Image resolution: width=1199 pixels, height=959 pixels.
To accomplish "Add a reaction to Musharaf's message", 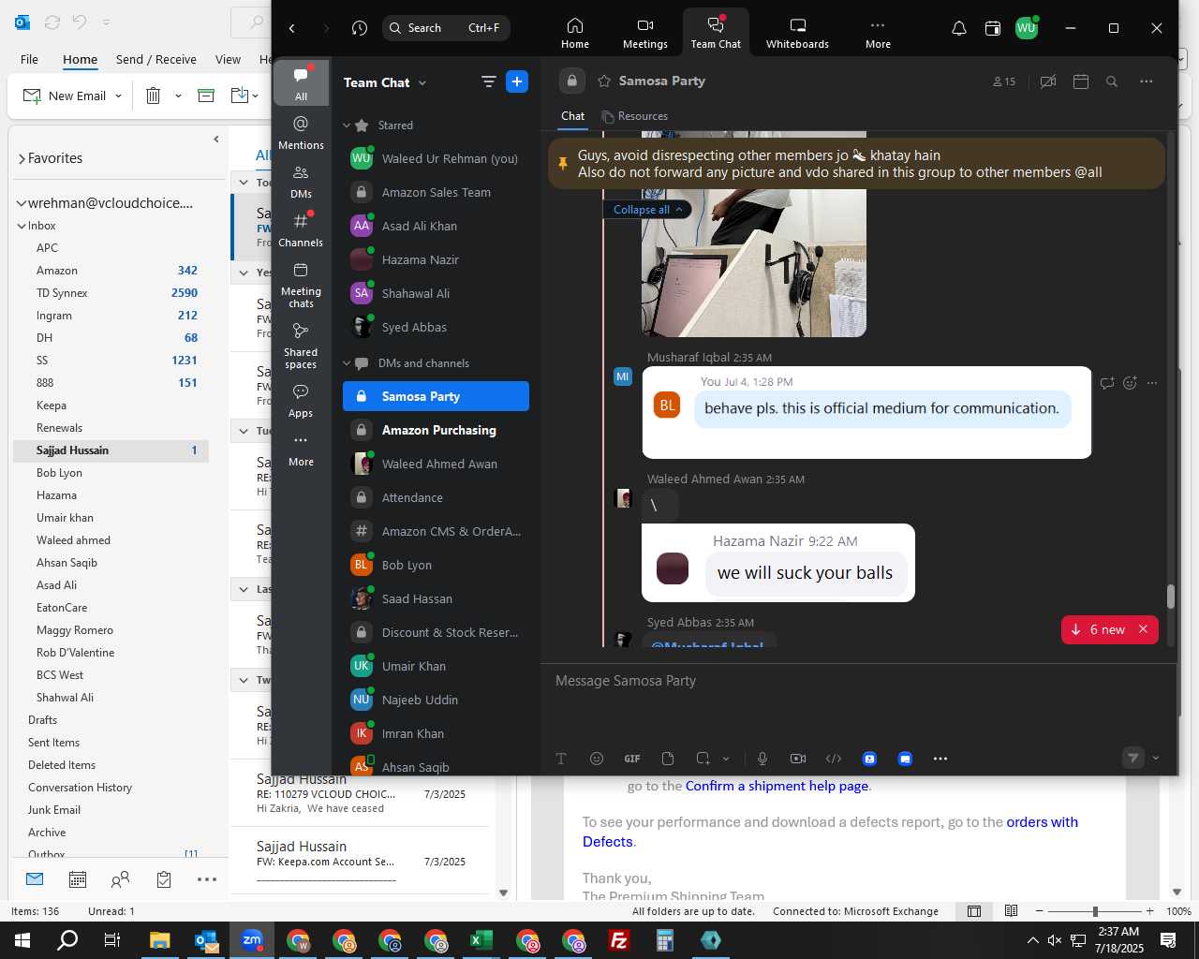I will (x=1130, y=382).
